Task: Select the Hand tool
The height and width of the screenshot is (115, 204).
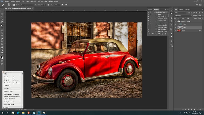Action: coord(2,47)
